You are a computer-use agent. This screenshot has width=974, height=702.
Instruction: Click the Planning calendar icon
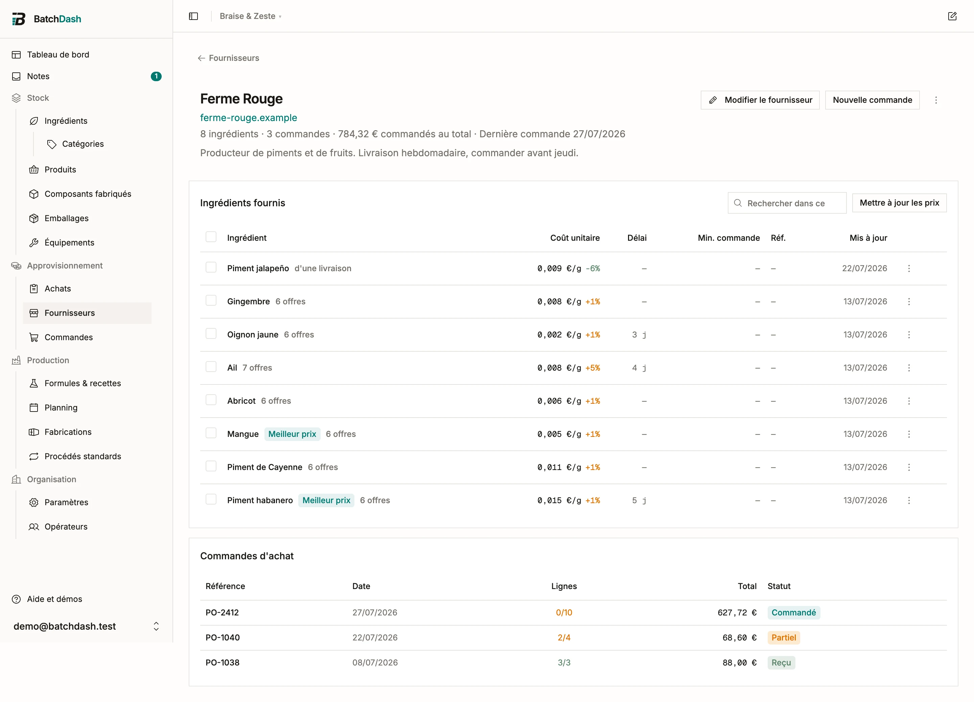tap(34, 407)
